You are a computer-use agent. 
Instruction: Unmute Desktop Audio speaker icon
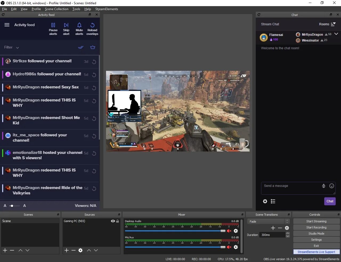coord(229,231)
